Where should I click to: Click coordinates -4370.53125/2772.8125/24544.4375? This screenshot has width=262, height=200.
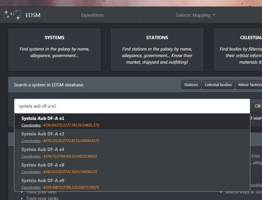[70, 141]
